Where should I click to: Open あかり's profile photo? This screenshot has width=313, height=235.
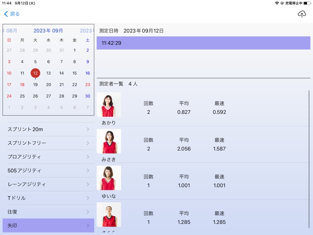(109, 105)
